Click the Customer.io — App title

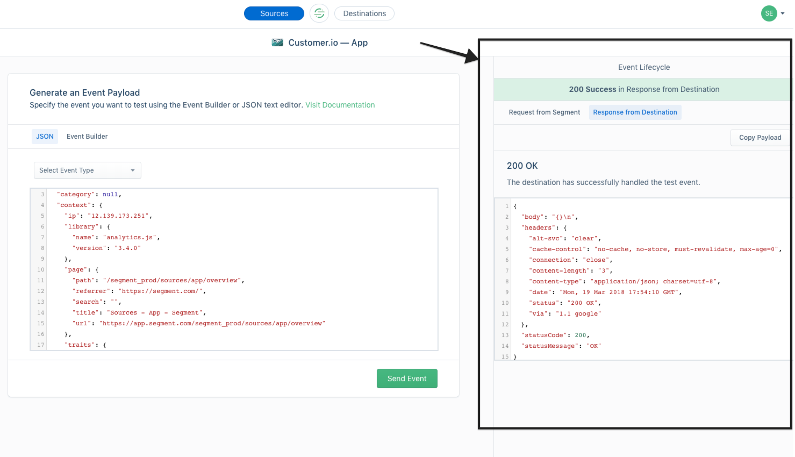pyautogui.click(x=328, y=42)
